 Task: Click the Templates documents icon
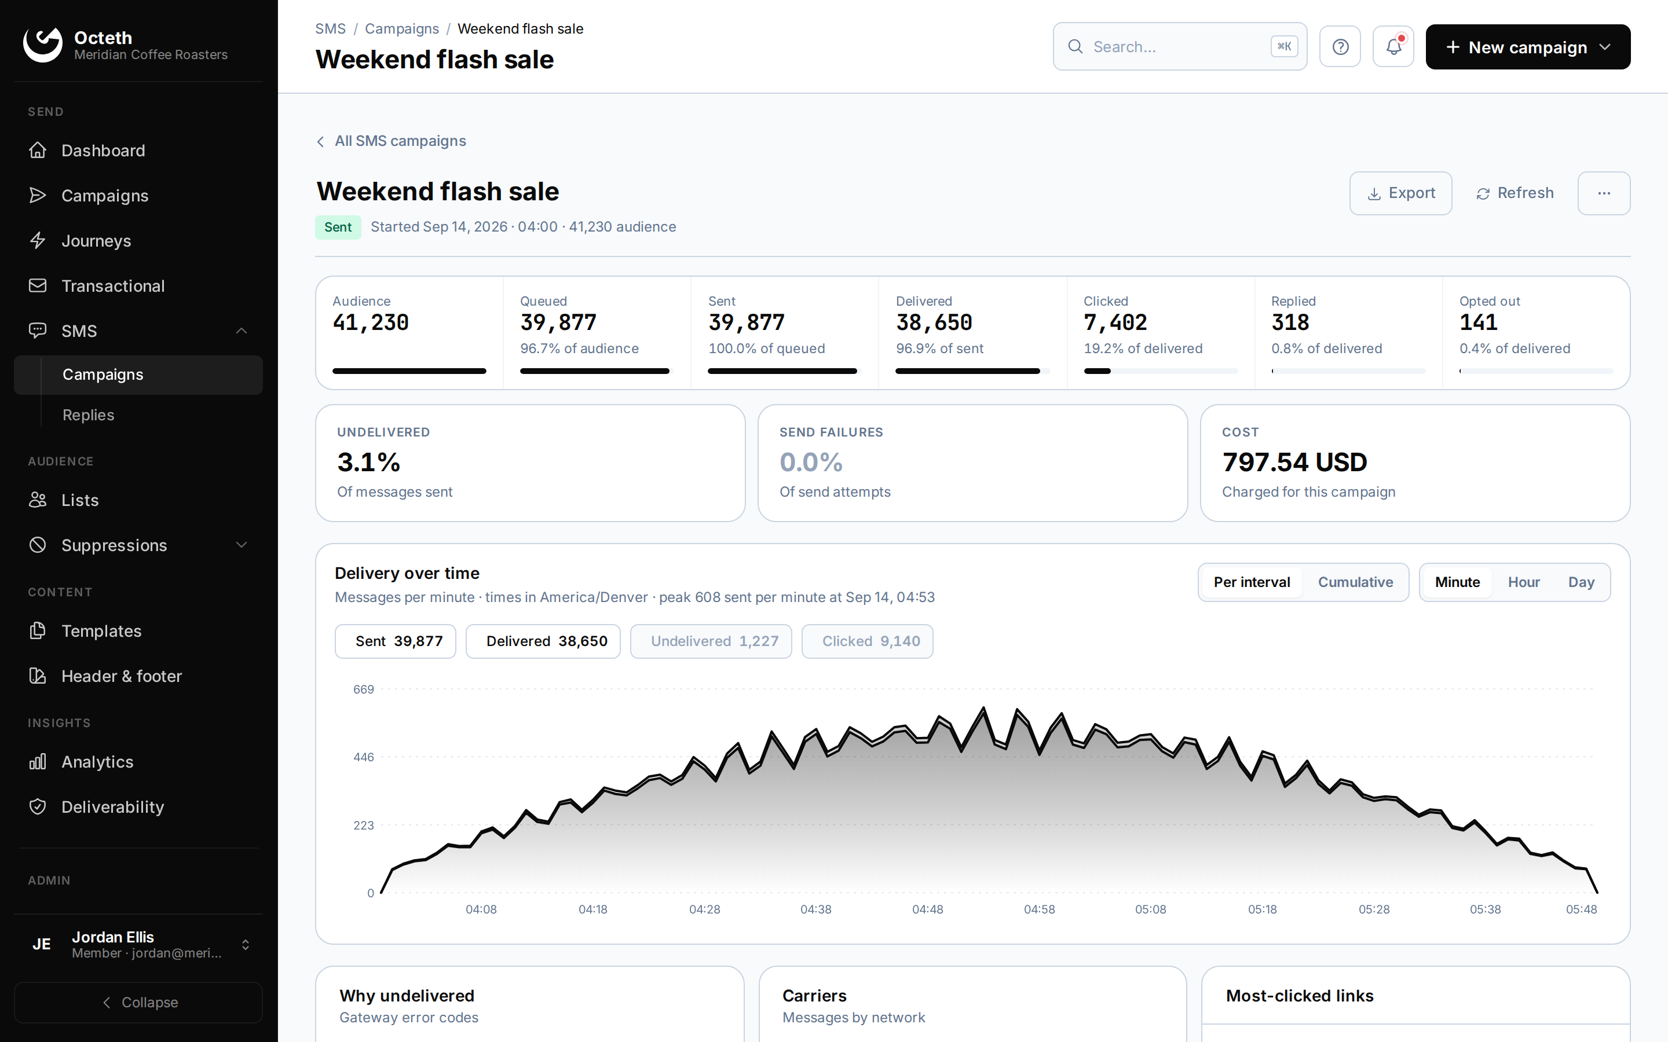click(x=38, y=630)
